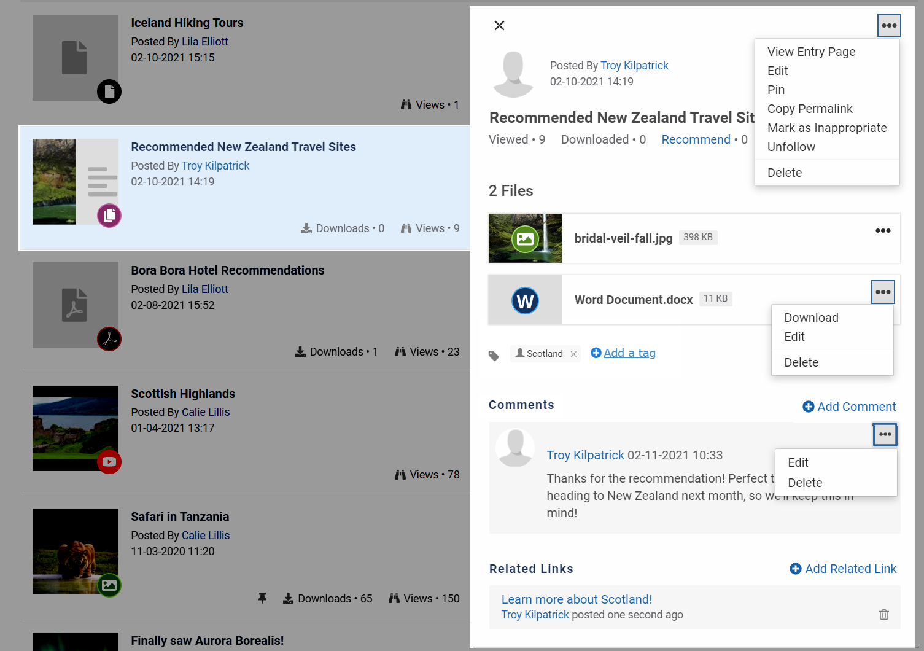Click the pin icon on Safari in Tanzania
The image size is (924, 651).
262,598
